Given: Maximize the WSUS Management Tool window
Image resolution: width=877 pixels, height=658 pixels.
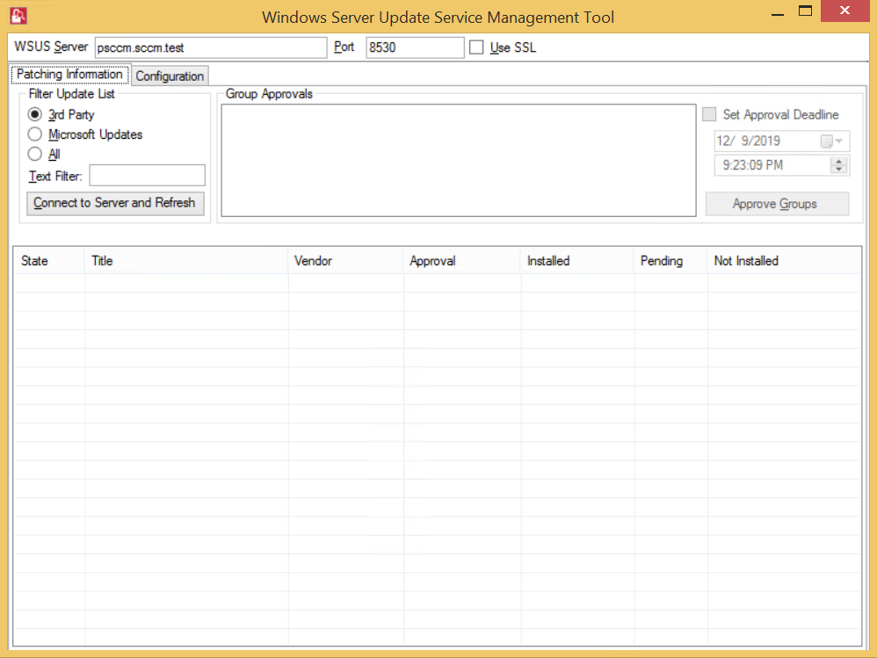Looking at the screenshot, I should 804,11.
